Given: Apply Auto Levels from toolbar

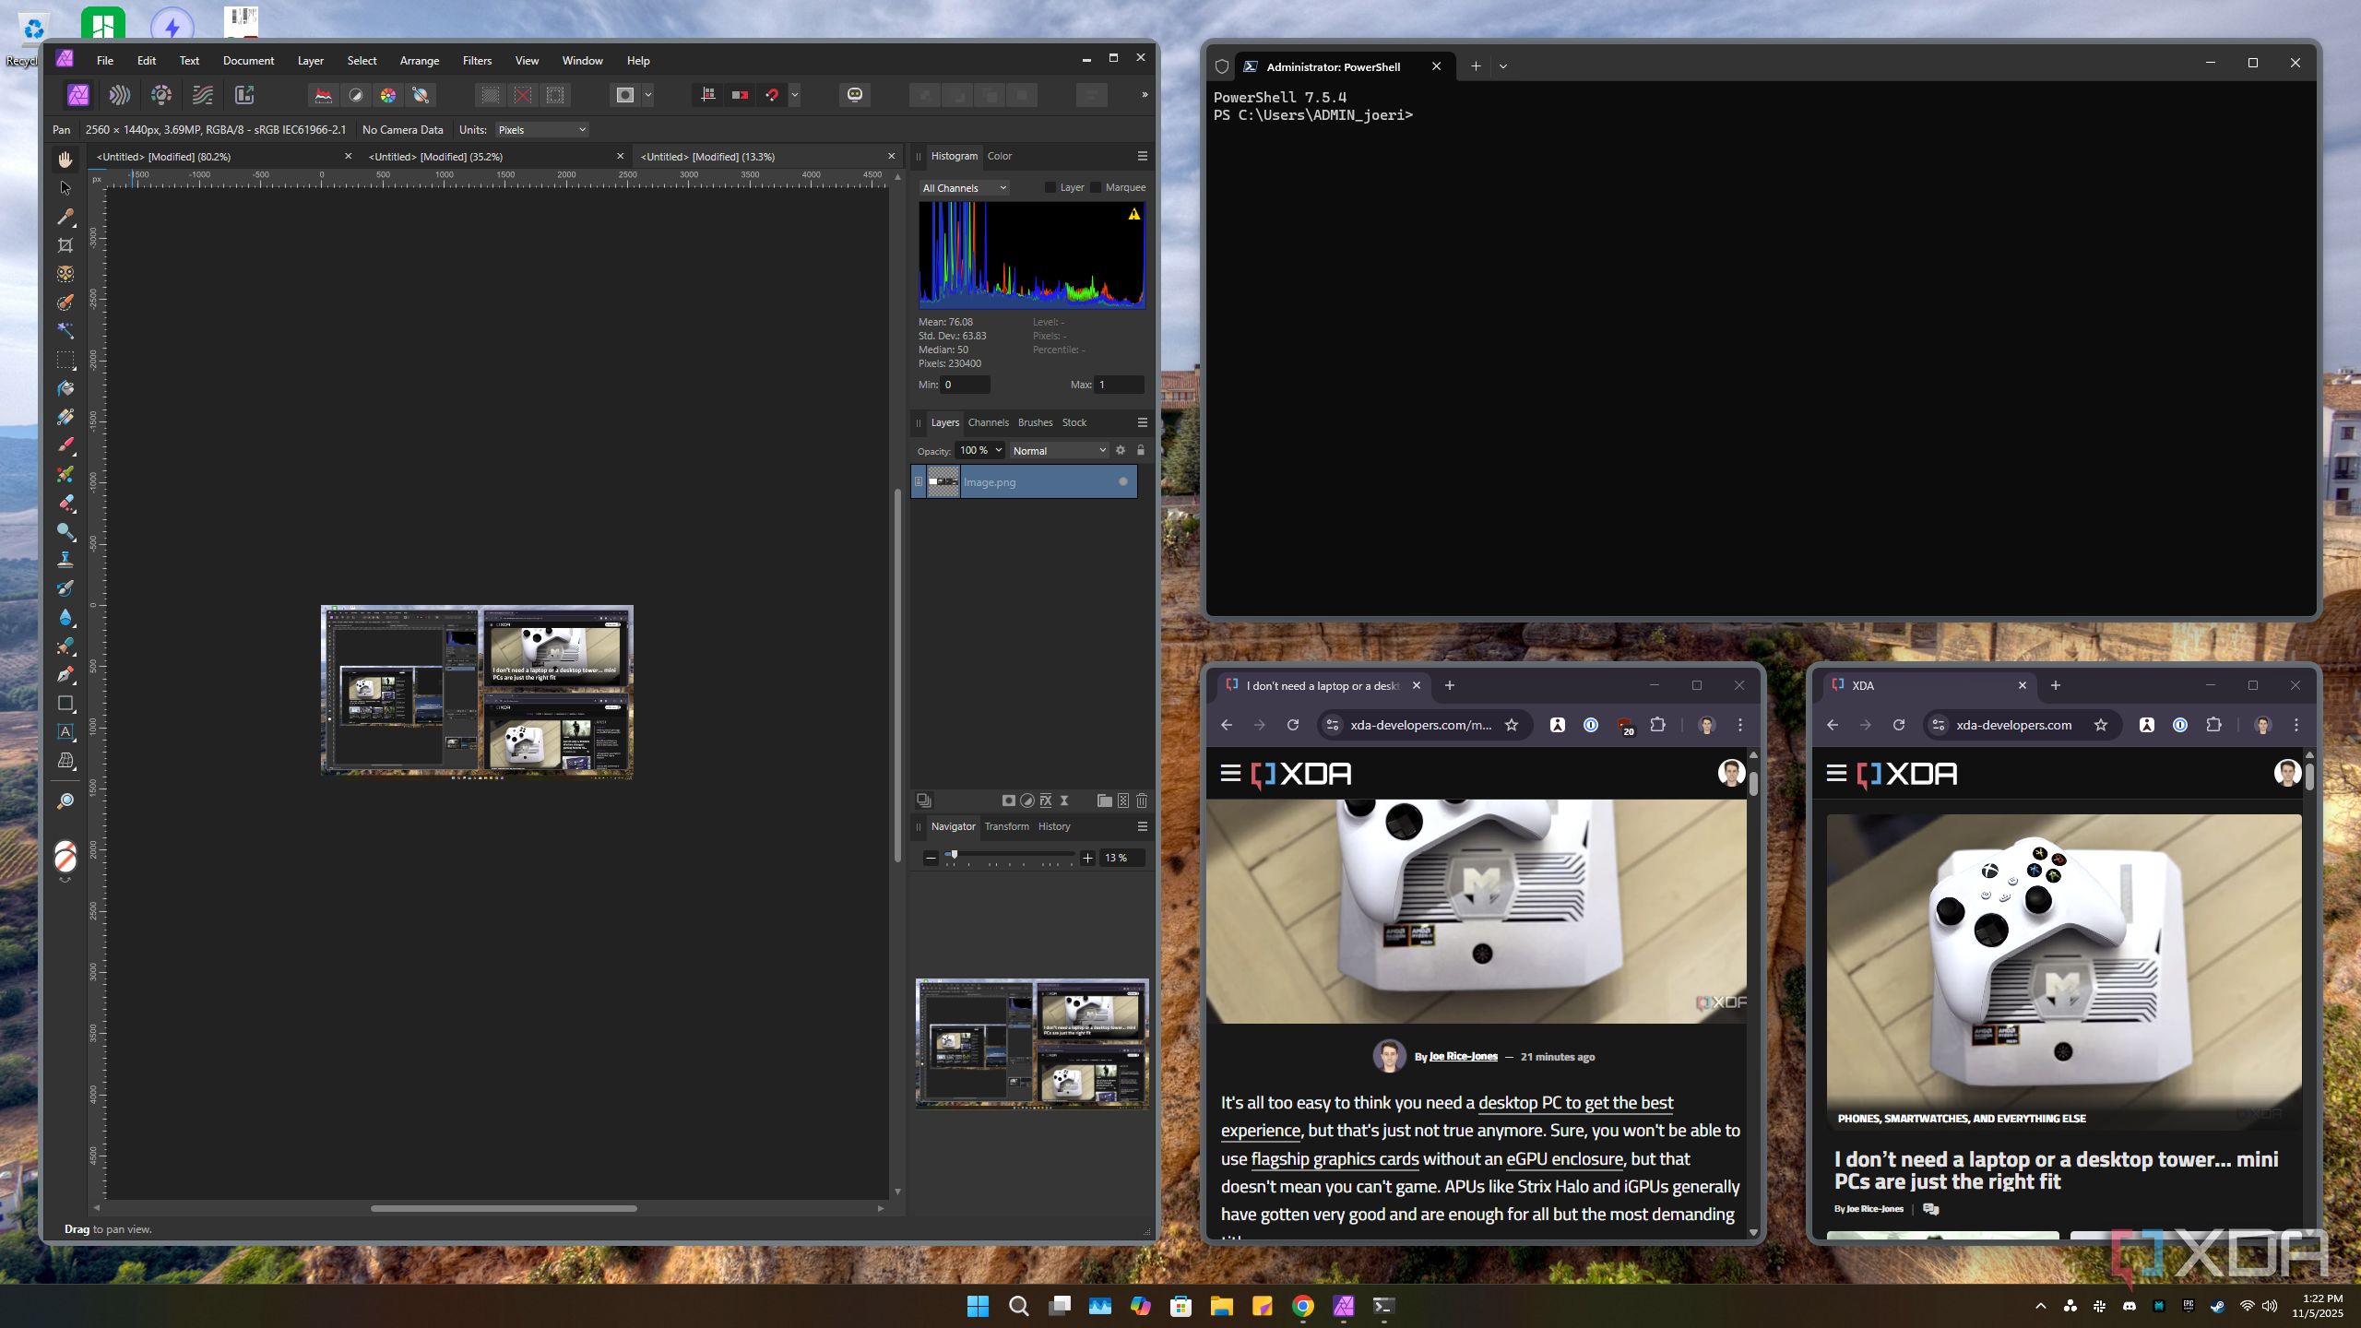Looking at the screenshot, I should [323, 95].
